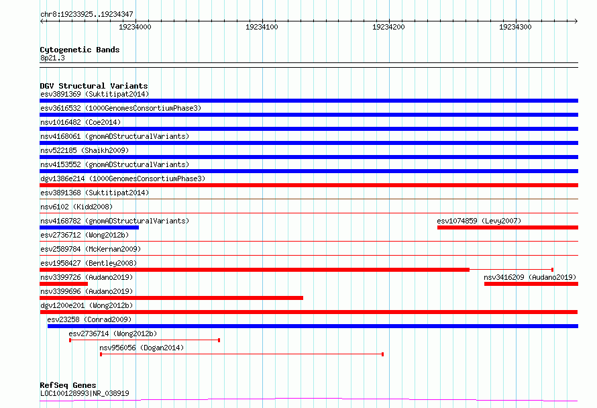Click the blue bar under esv23258
Image resolution: width=597 pixels, height=408 pixels.
(313, 326)
